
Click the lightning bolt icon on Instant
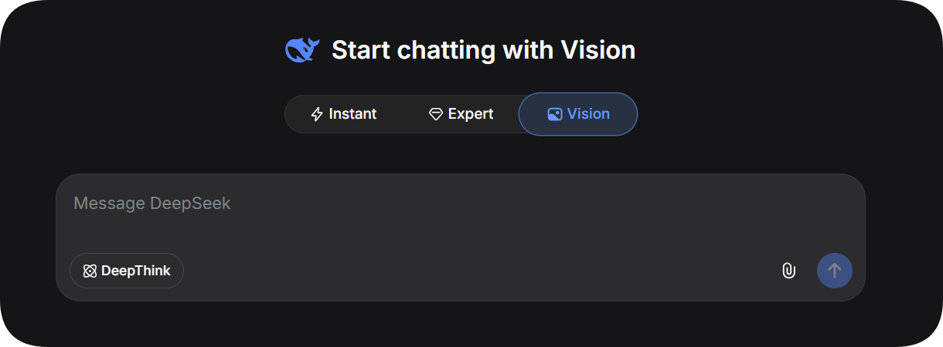317,114
